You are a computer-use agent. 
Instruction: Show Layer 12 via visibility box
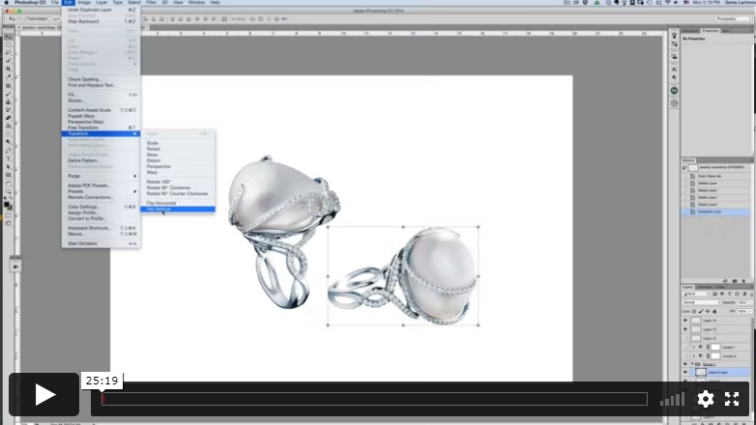[685, 338]
